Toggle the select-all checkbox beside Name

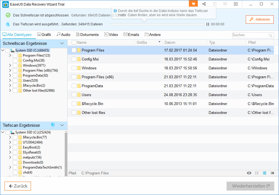tap(74, 43)
